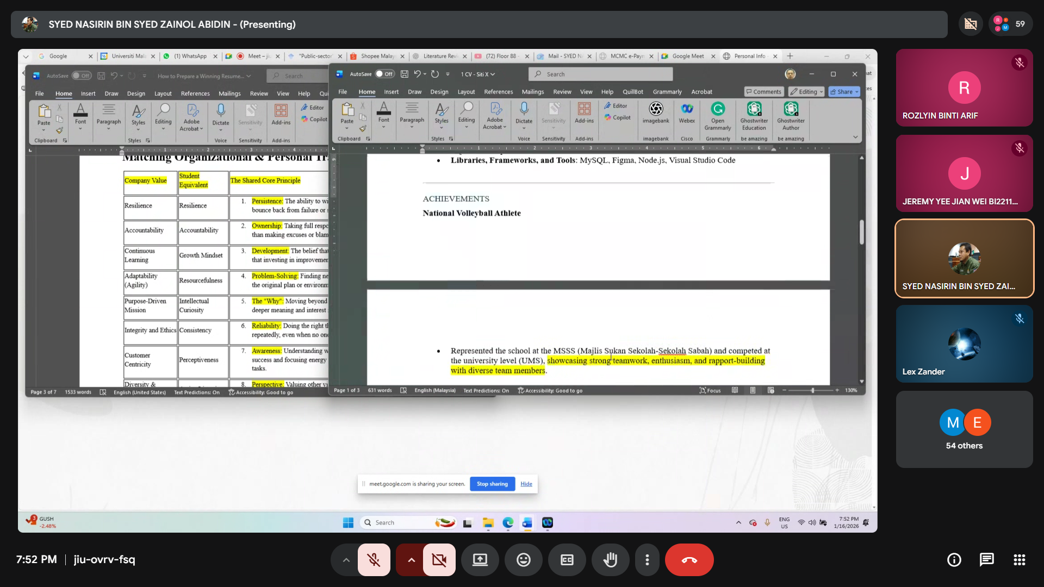This screenshot has height=587, width=1044.
Task: Click redo icon in CV Word title bar
Action: click(435, 74)
